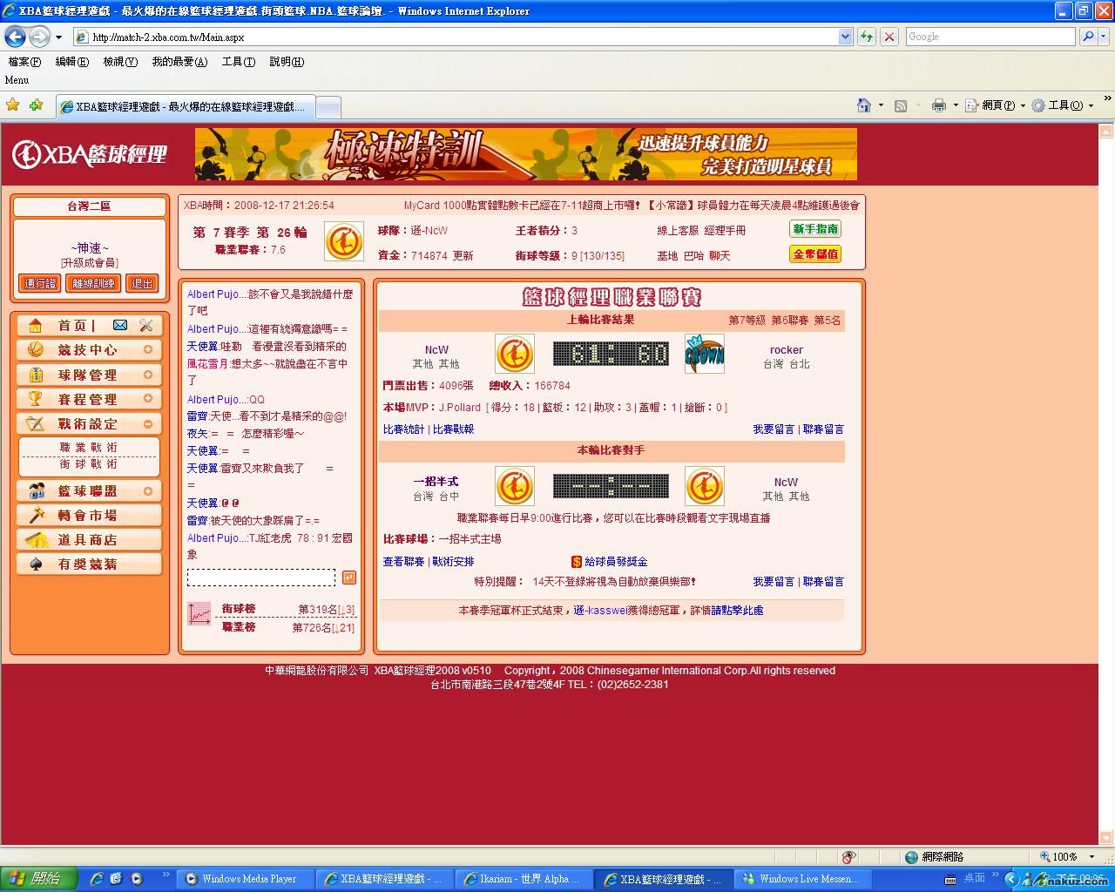Open 職業戰術 under 戰術設定
This screenshot has width=1115, height=892.
(88, 447)
